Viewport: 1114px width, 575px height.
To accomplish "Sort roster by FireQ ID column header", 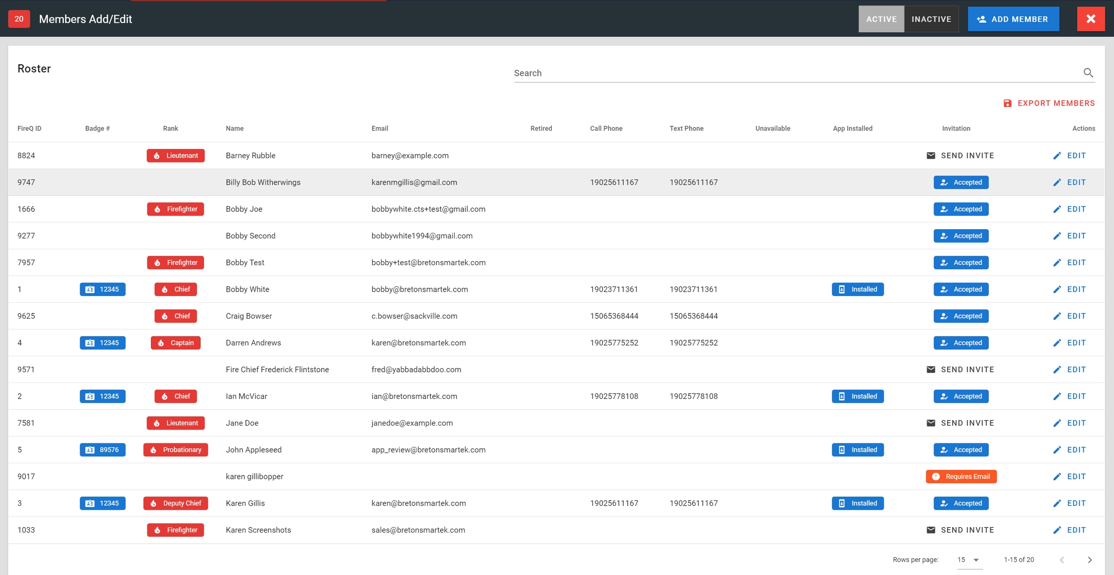I will point(29,129).
